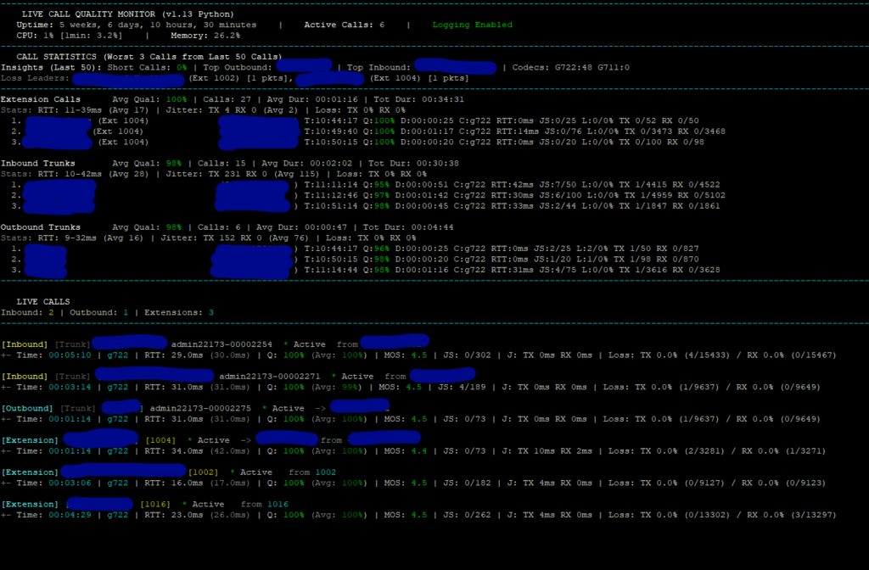This screenshot has height=570, width=869.
Task: Select channel admin22173-00002271 in live calls
Action: pos(269,376)
